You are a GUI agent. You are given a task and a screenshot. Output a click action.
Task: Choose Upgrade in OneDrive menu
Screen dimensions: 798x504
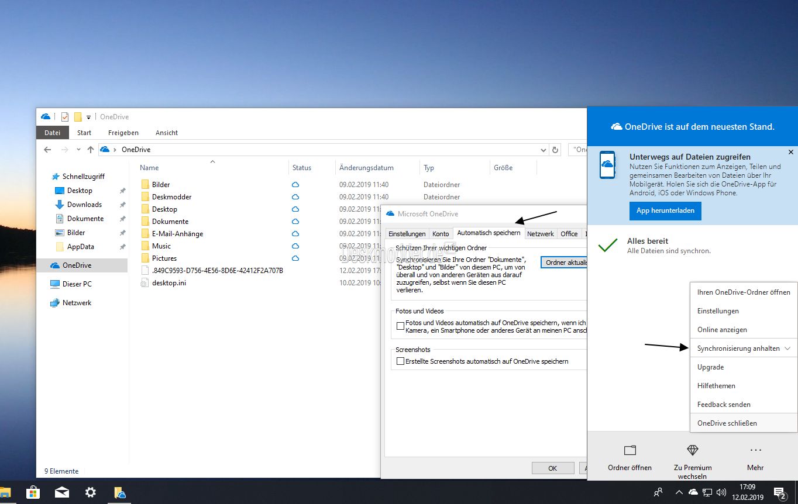(744, 367)
